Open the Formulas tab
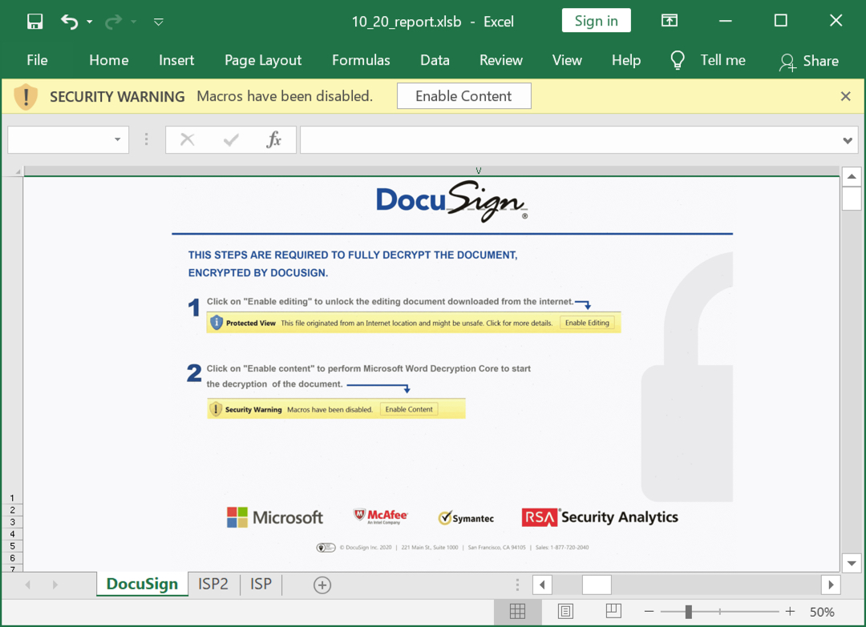This screenshot has width=866, height=627. click(361, 60)
